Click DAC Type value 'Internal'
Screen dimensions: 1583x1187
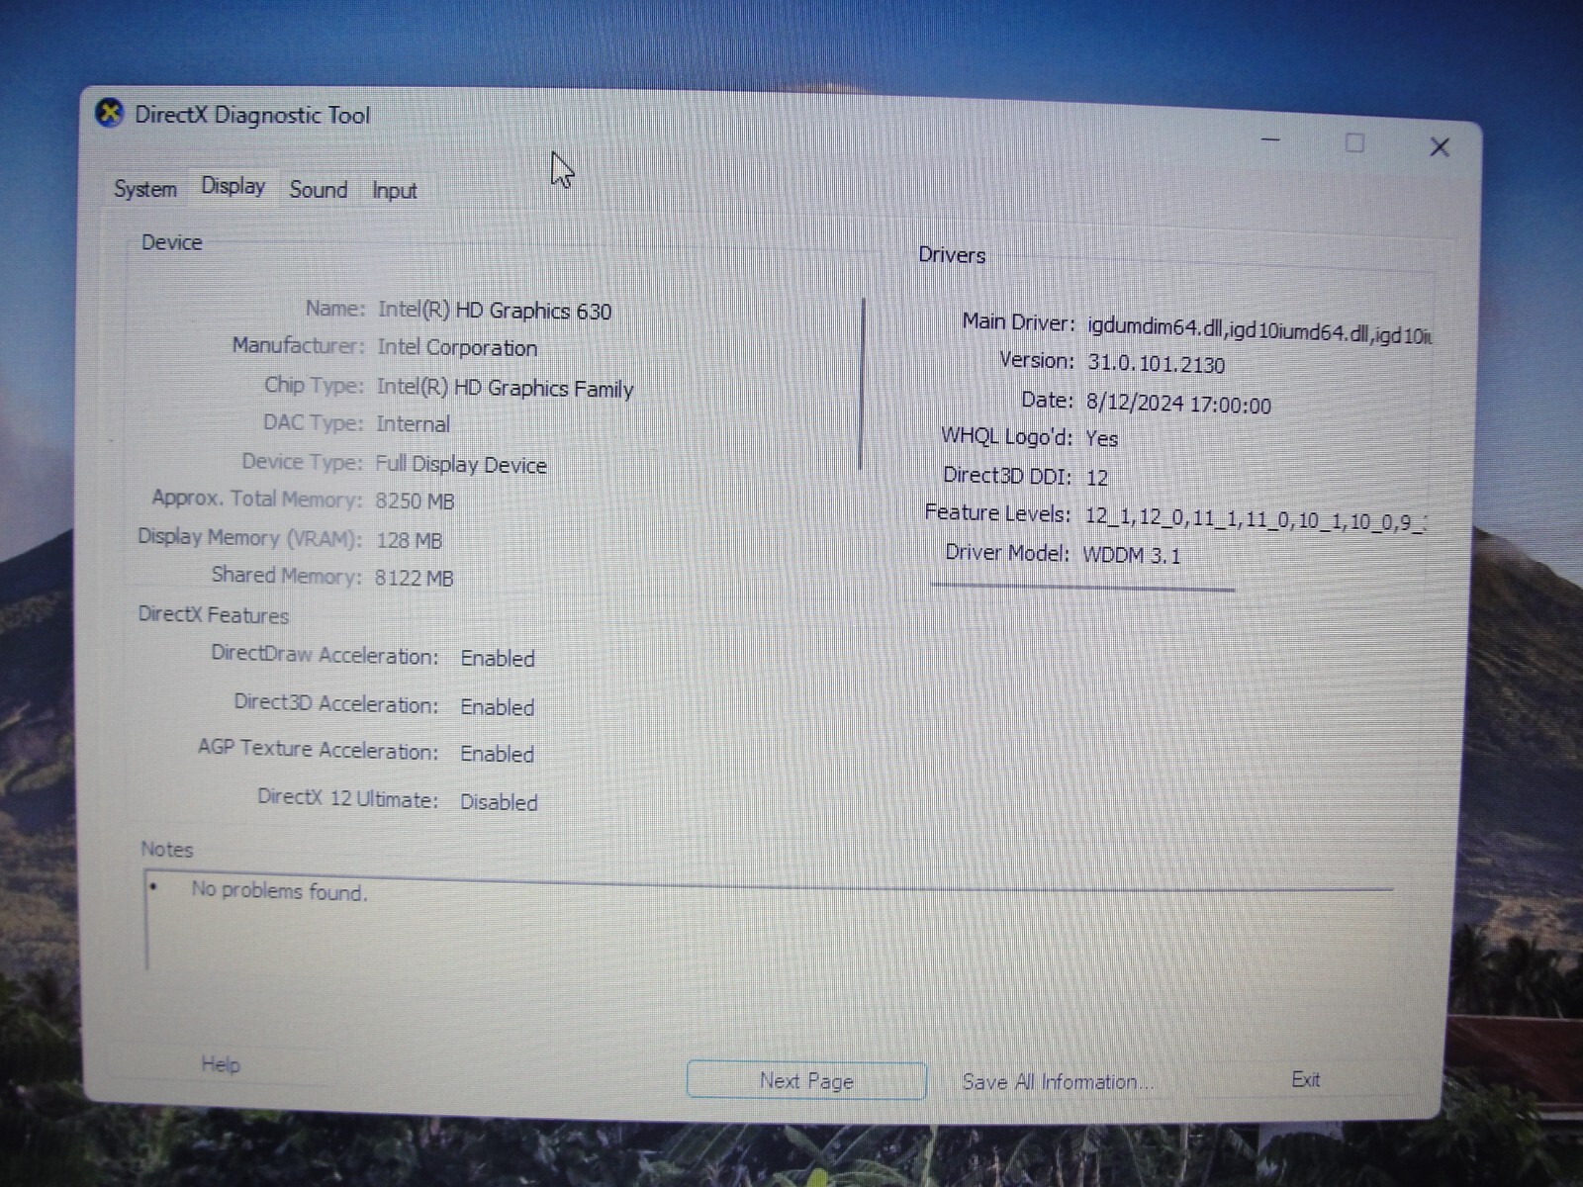[x=413, y=424]
